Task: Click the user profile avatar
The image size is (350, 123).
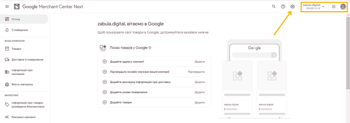Action: (343, 7)
